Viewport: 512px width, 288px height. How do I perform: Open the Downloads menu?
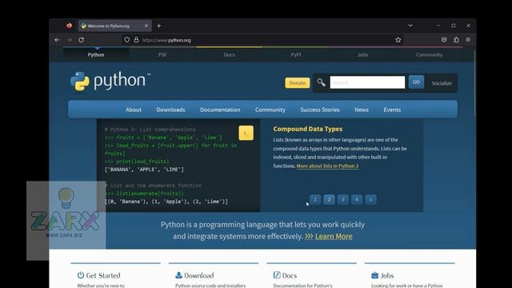pyautogui.click(x=170, y=110)
